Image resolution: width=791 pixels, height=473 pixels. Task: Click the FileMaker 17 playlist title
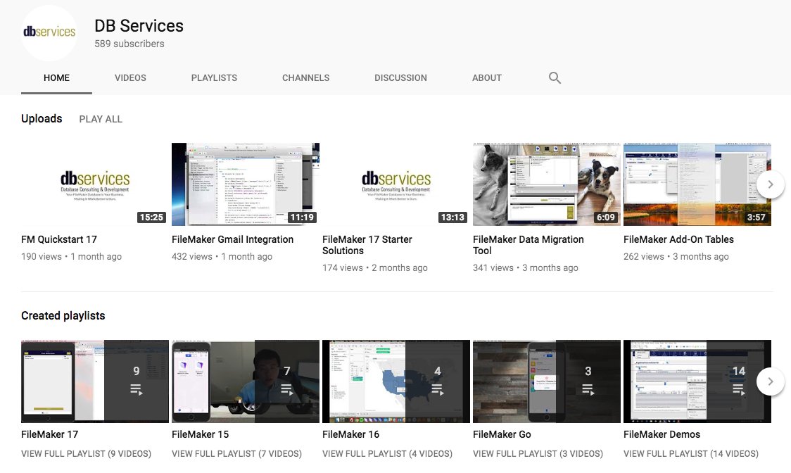(49, 434)
